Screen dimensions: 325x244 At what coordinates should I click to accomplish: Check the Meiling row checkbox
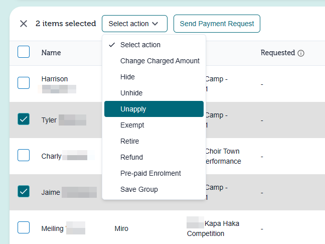click(24, 227)
